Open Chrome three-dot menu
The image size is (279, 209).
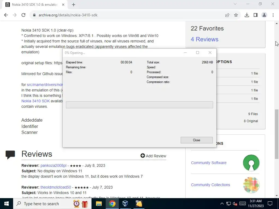pyautogui.click(x=273, y=15)
